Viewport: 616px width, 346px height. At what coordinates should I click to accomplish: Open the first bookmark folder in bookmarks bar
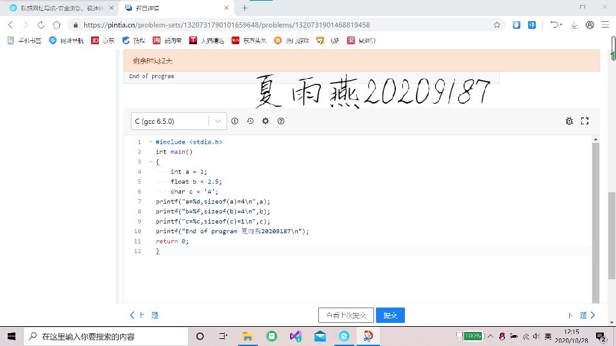[24, 40]
